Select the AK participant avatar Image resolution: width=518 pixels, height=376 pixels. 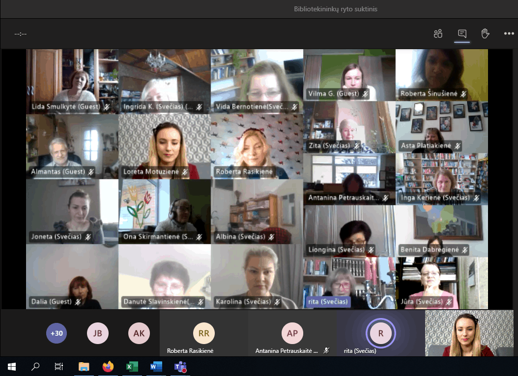[139, 333]
